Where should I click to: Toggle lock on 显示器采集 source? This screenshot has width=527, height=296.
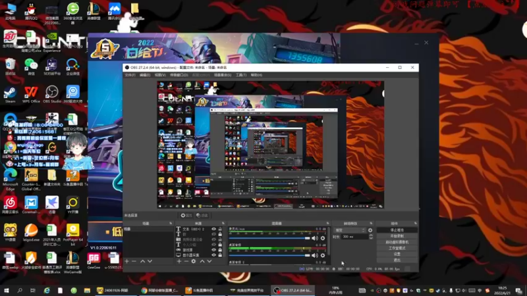[x=220, y=255]
